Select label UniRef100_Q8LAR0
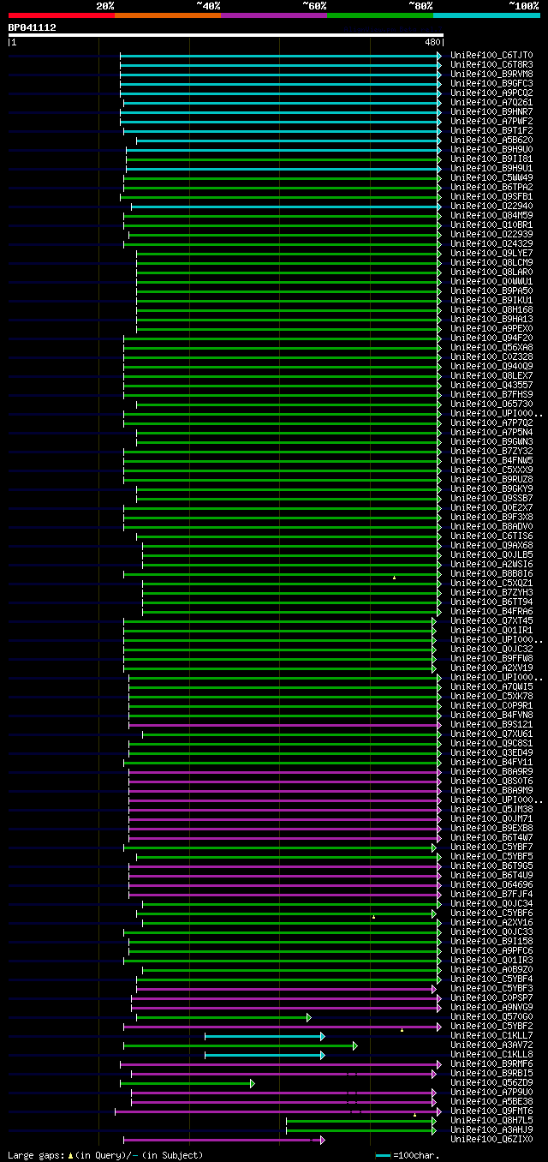Image resolution: width=548 pixels, height=1162 pixels. pos(491,272)
